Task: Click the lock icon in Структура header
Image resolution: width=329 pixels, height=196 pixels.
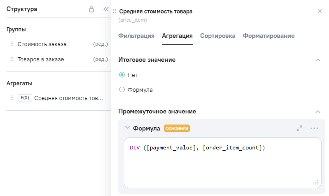Action: point(92,9)
